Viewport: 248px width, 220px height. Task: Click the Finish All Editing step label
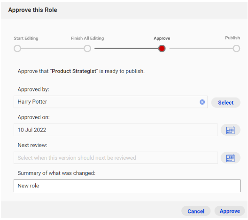pyautogui.click(x=87, y=38)
